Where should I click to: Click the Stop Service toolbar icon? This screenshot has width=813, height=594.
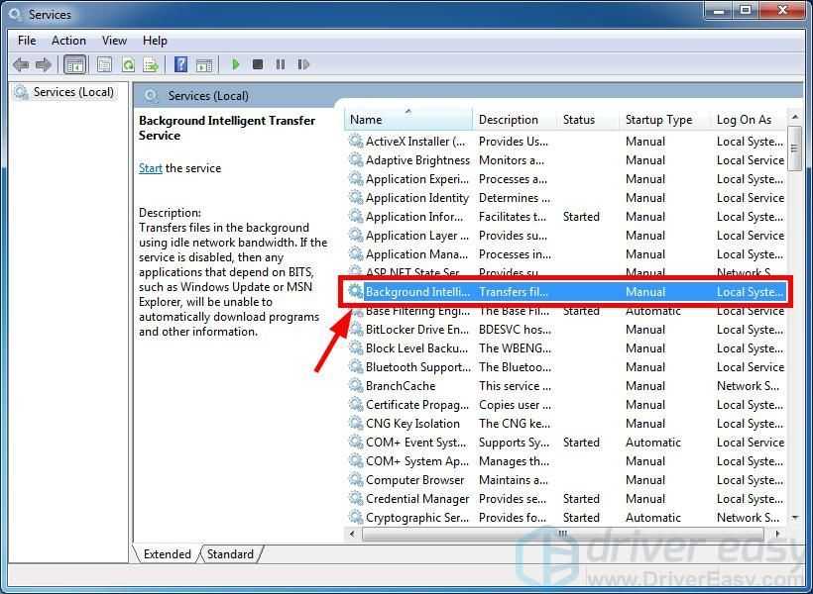258,64
